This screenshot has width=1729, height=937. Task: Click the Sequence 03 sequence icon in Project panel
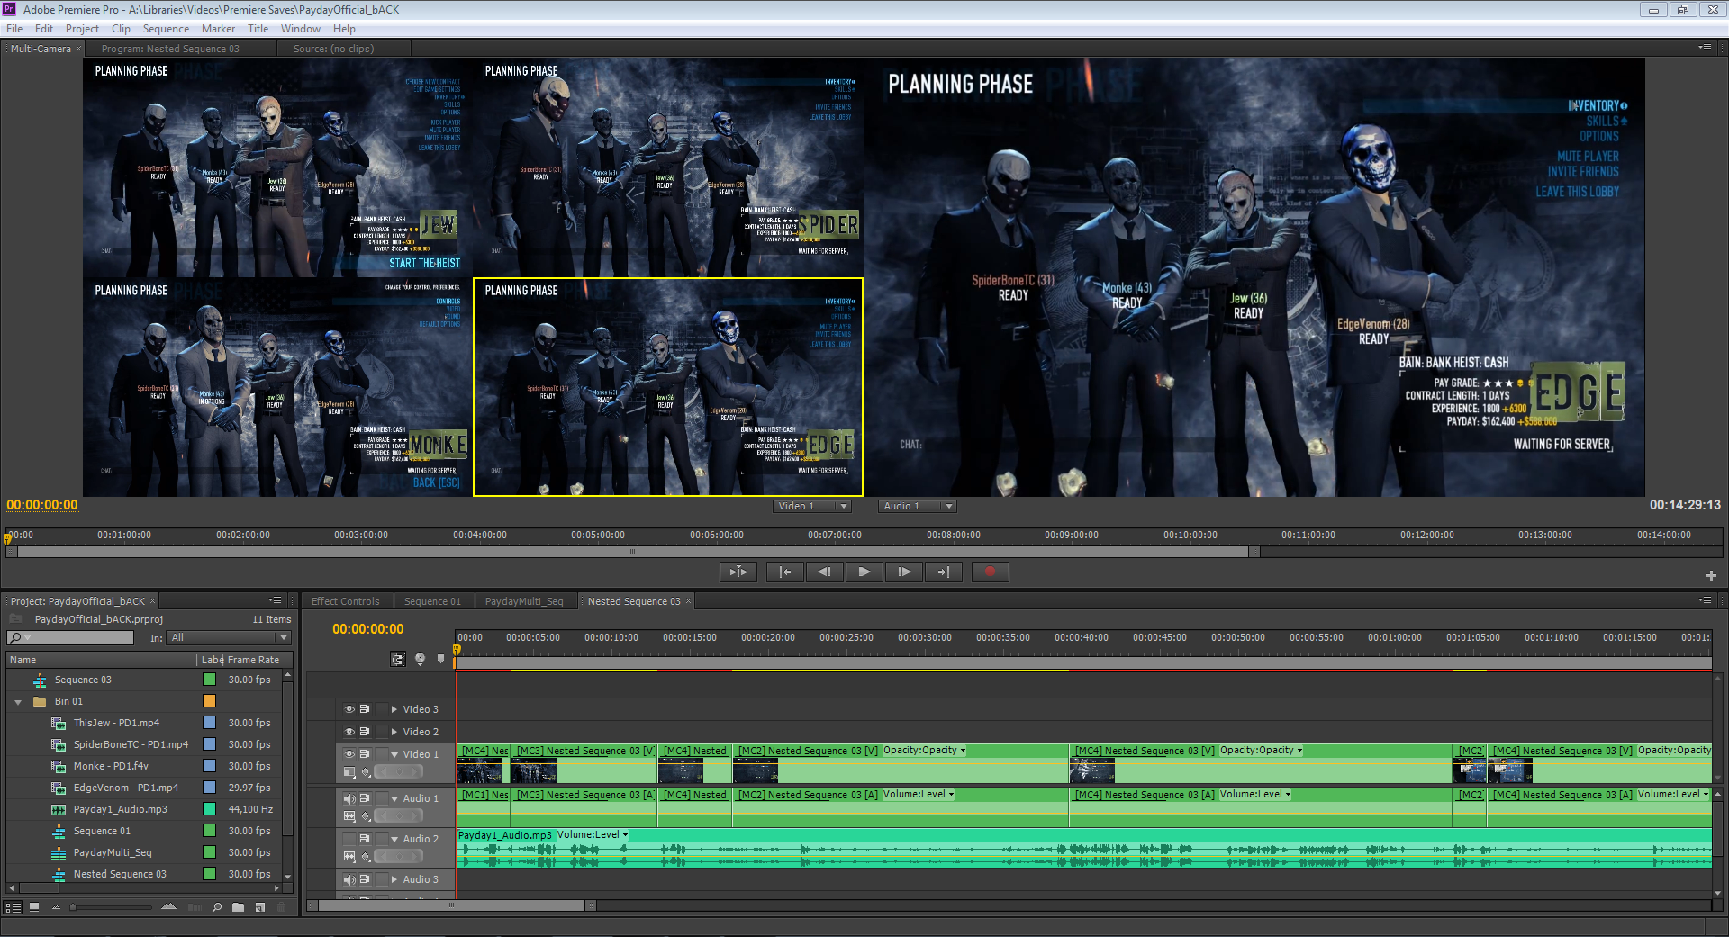coord(40,680)
